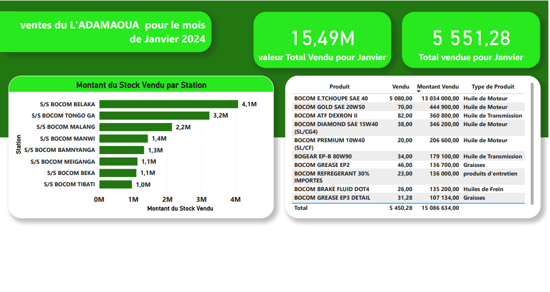This screenshot has width=550, height=292.
Task: Click the 107 134,00 amount cell
Action: [x=444, y=198]
